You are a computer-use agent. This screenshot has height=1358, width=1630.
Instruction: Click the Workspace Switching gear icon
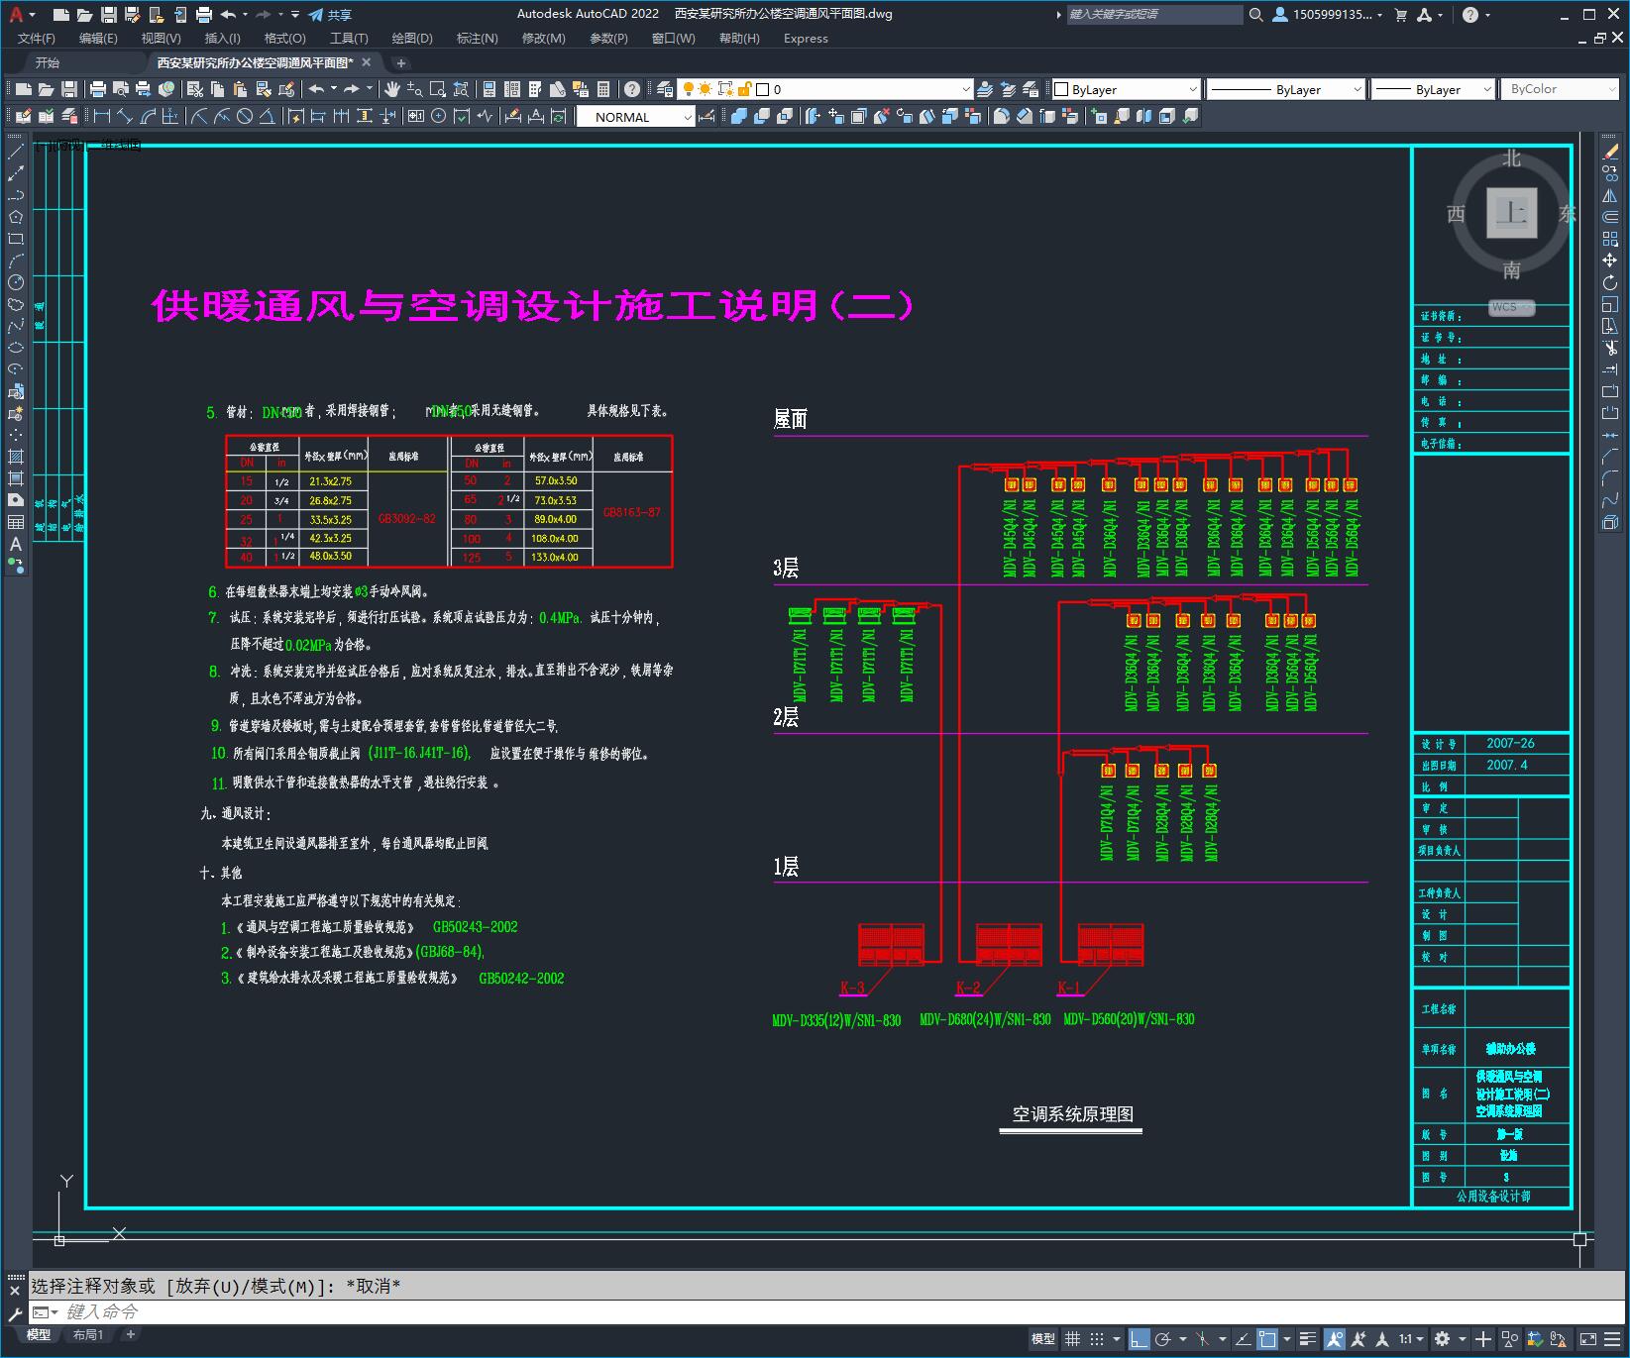pyautogui.click(x=1443, y=1339)
